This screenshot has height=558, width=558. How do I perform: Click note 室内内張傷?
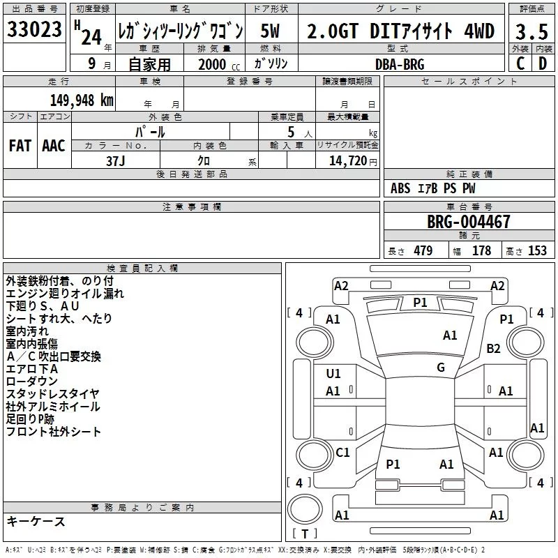coord(31,344)
